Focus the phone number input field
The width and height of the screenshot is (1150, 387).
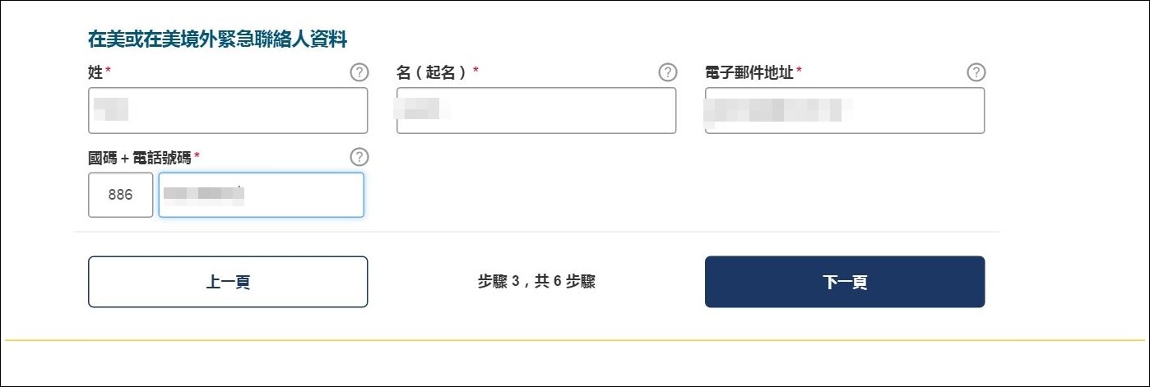pyautogui.click(x=261, y=195)
